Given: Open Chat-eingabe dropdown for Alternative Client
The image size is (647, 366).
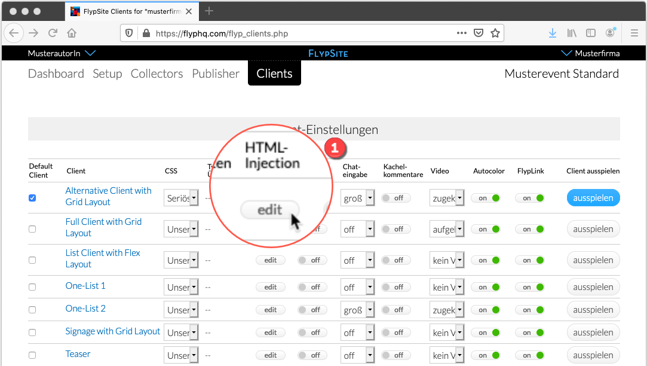Looking at the screenshot, I should [357, 199].
